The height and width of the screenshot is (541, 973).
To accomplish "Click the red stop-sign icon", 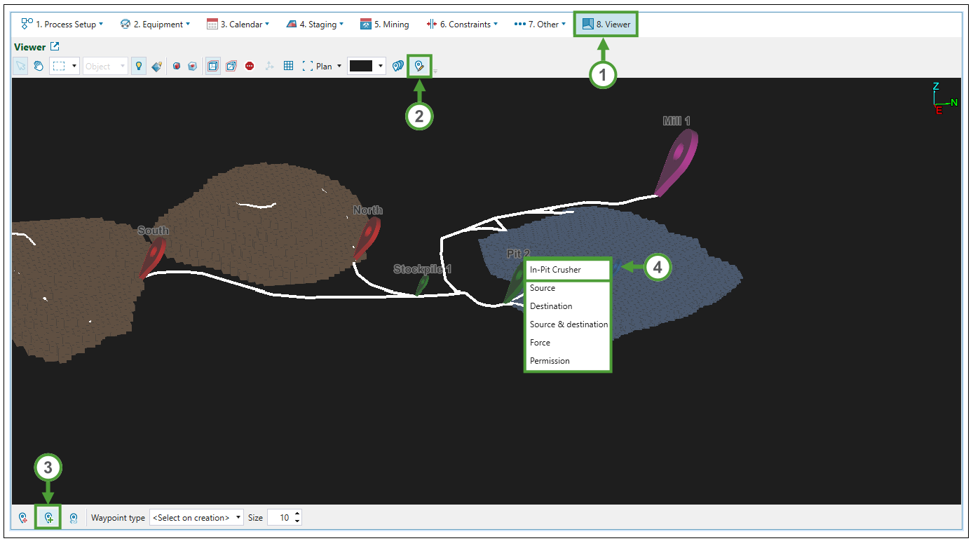I will [x=250, y=66].
